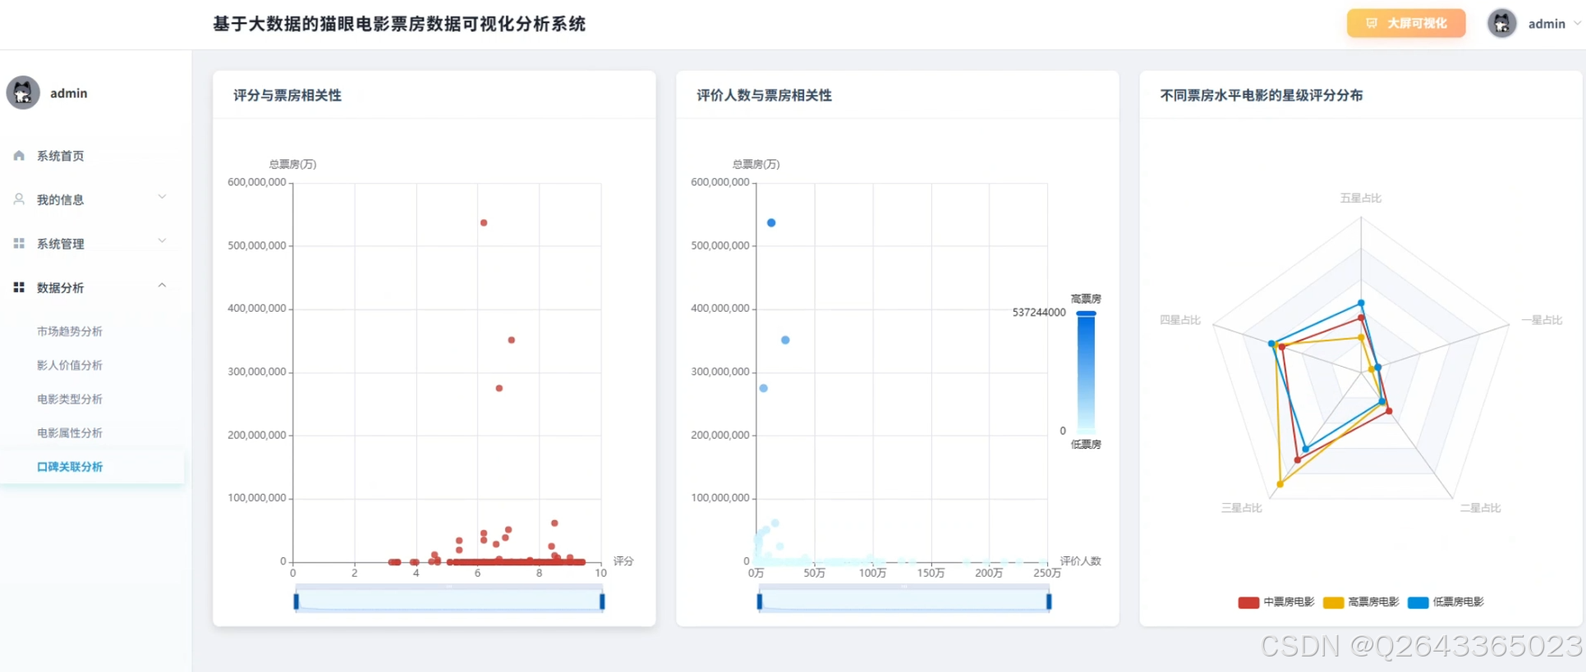Image resolution: width=1586 pixels, height=672 pixels.
Task: Click the 高票房 visual map top handle
Action: [1086, 313]
